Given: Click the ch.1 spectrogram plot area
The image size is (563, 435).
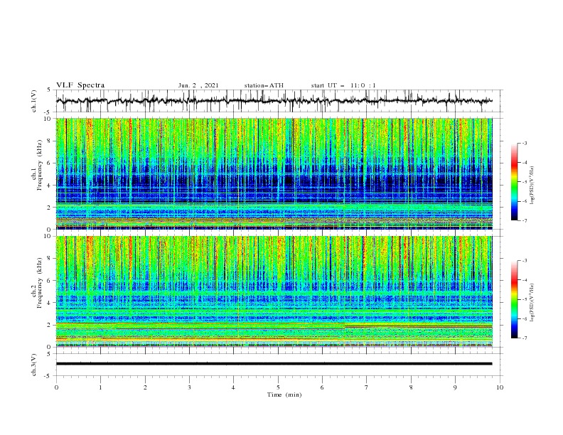Looking at the screenshot, I should [x=274, y=173].
